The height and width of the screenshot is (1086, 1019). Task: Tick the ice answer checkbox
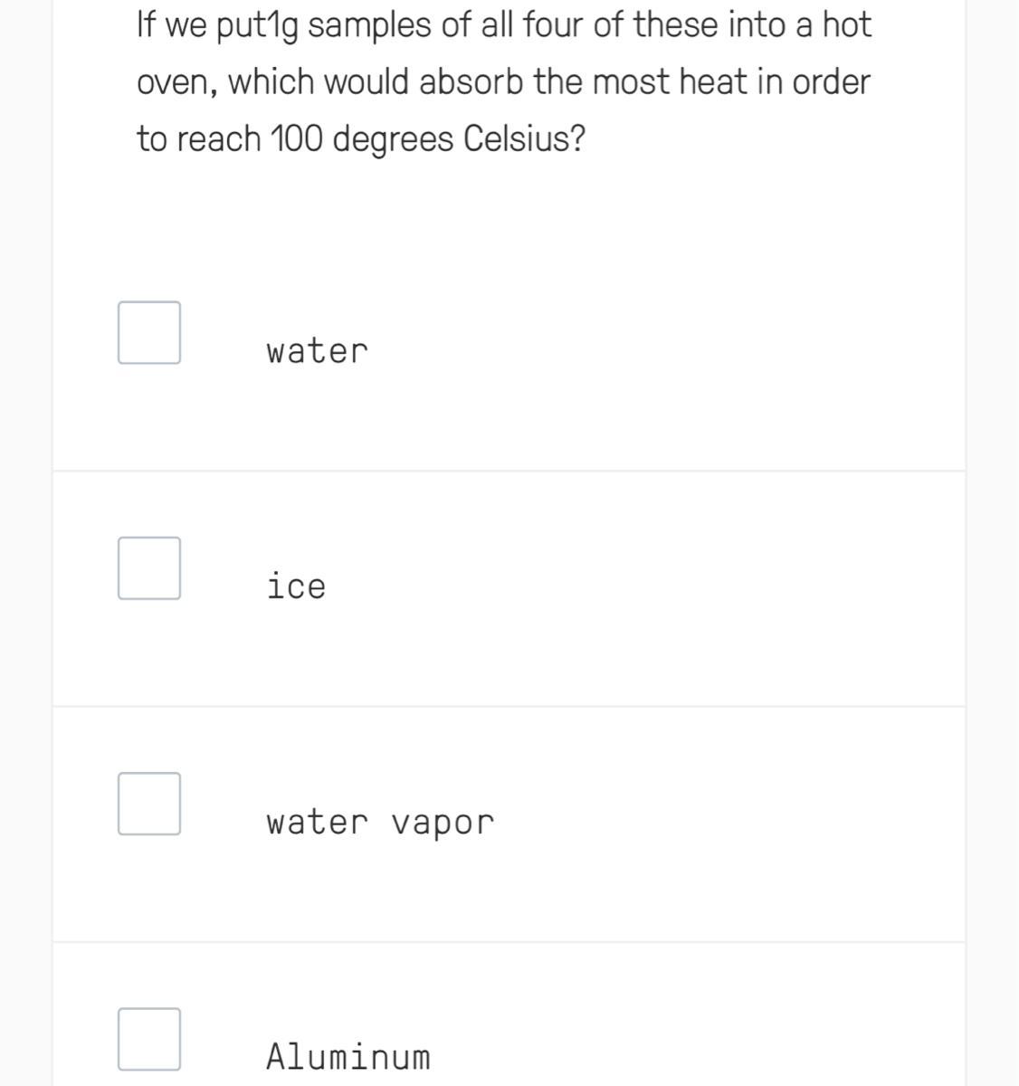[x=149, y=568]
